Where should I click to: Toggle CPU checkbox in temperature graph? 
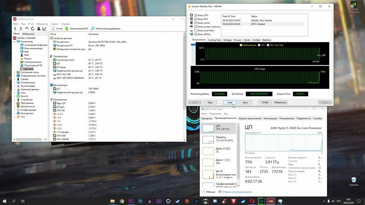point(259,45)
